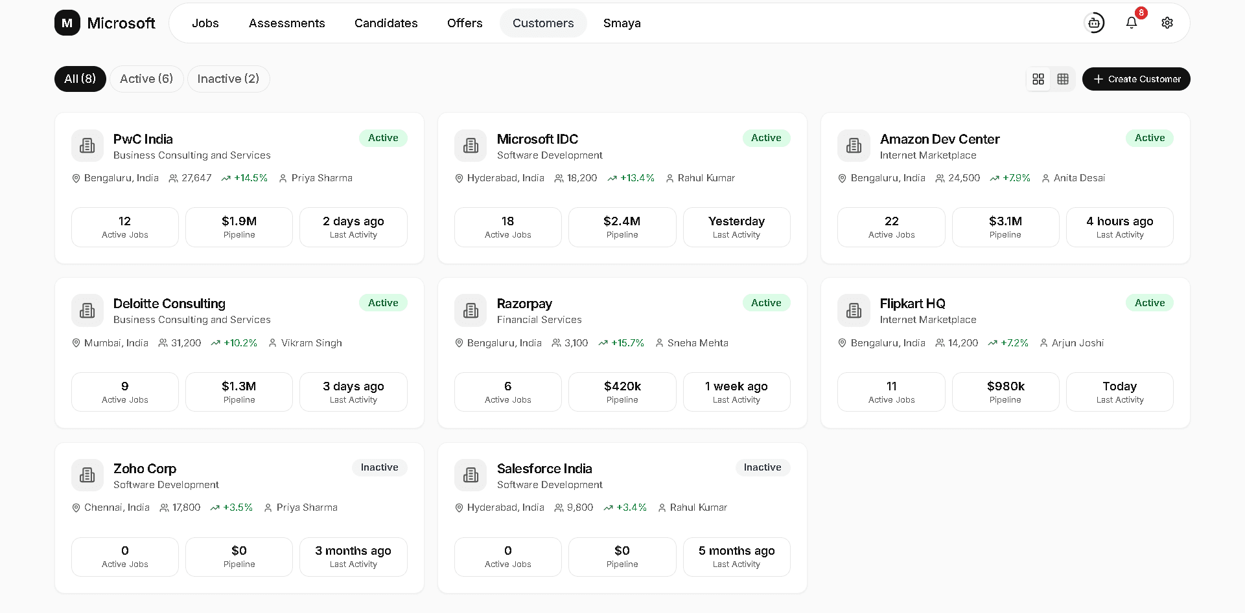Click Zoho Corp building icon

(x=87, y=475)
